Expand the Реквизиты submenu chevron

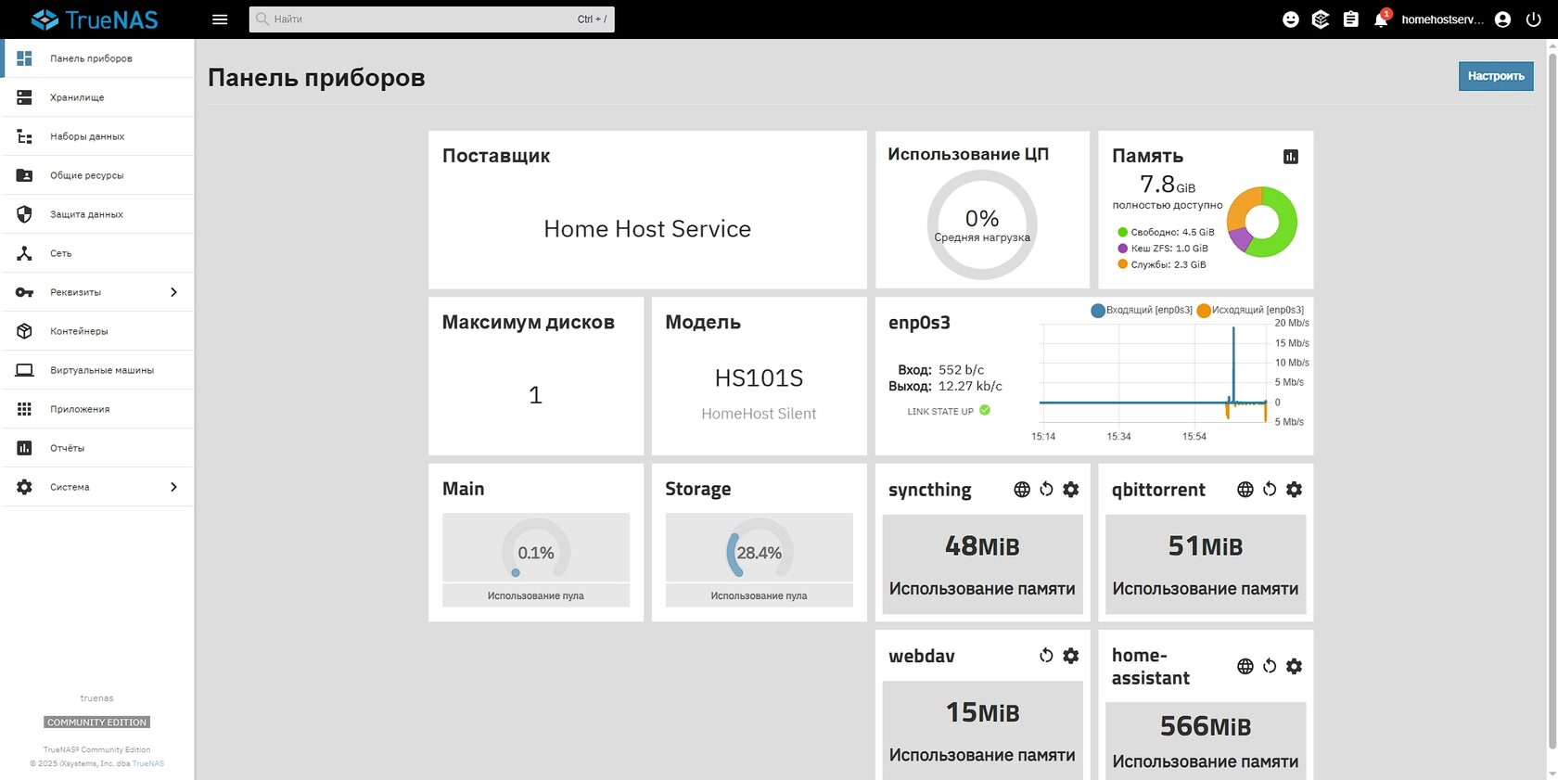tap(173, 292)
